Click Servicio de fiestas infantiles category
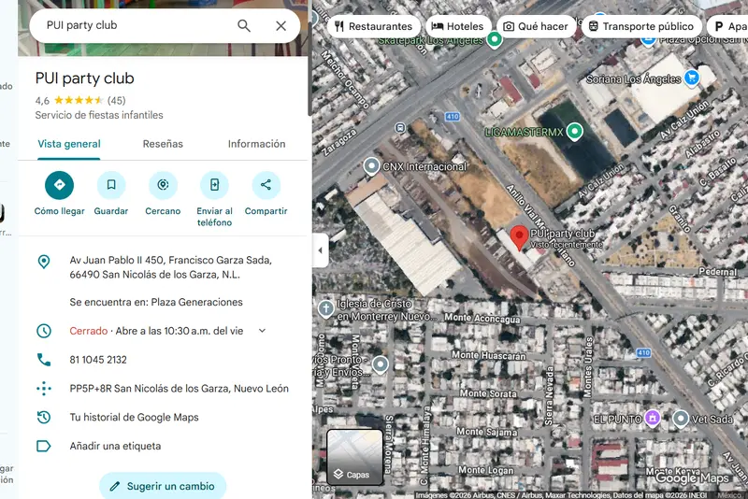Screen dimensions: 748x499 click(99, 115)
